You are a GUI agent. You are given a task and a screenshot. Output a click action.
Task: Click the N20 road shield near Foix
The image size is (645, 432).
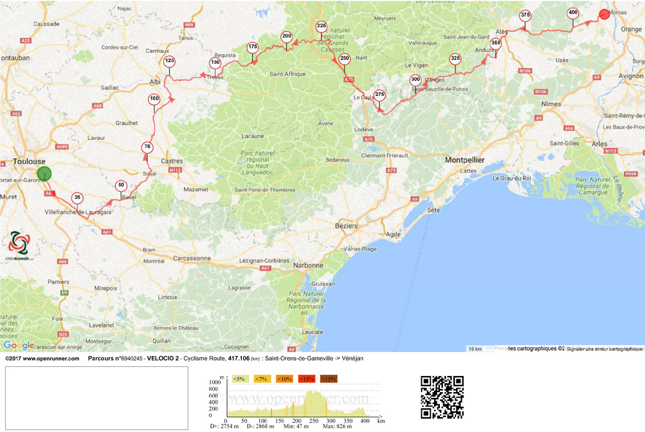(63, 334)
